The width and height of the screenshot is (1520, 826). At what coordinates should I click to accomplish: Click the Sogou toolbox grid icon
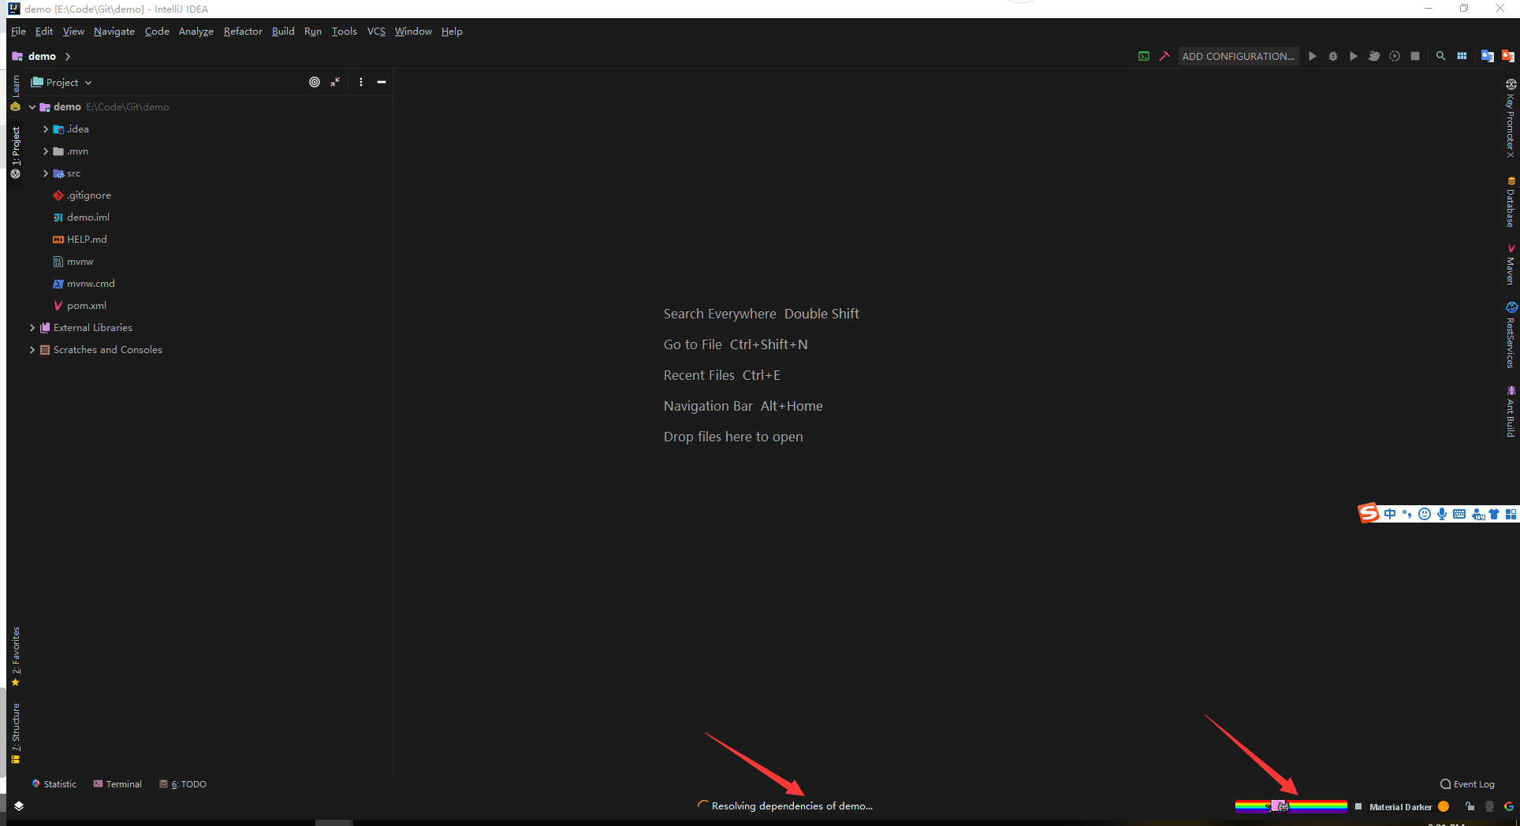(1511, 514)
